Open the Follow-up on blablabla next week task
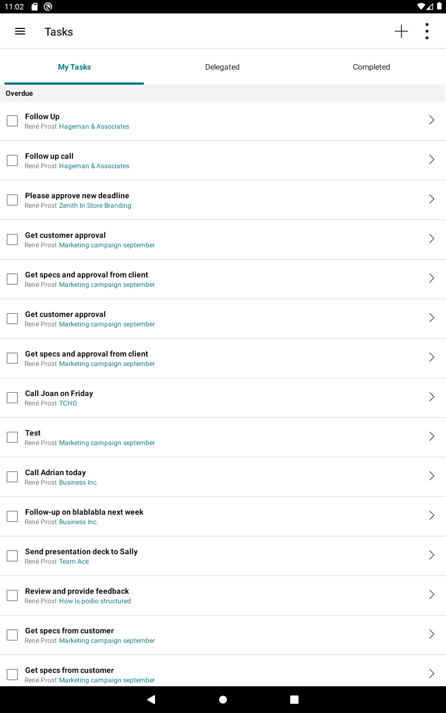This screenshot has height=713, width=446. click(84, 512)
